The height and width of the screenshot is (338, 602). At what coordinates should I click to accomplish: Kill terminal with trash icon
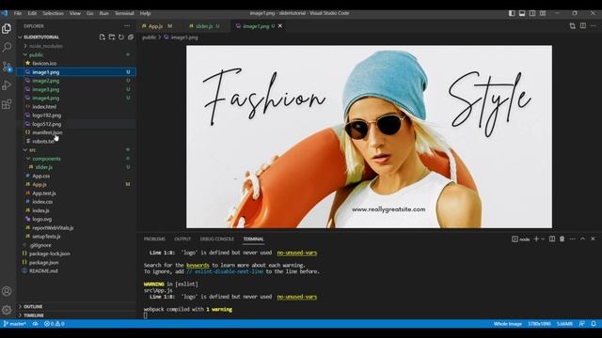click(x=562, y=238)
